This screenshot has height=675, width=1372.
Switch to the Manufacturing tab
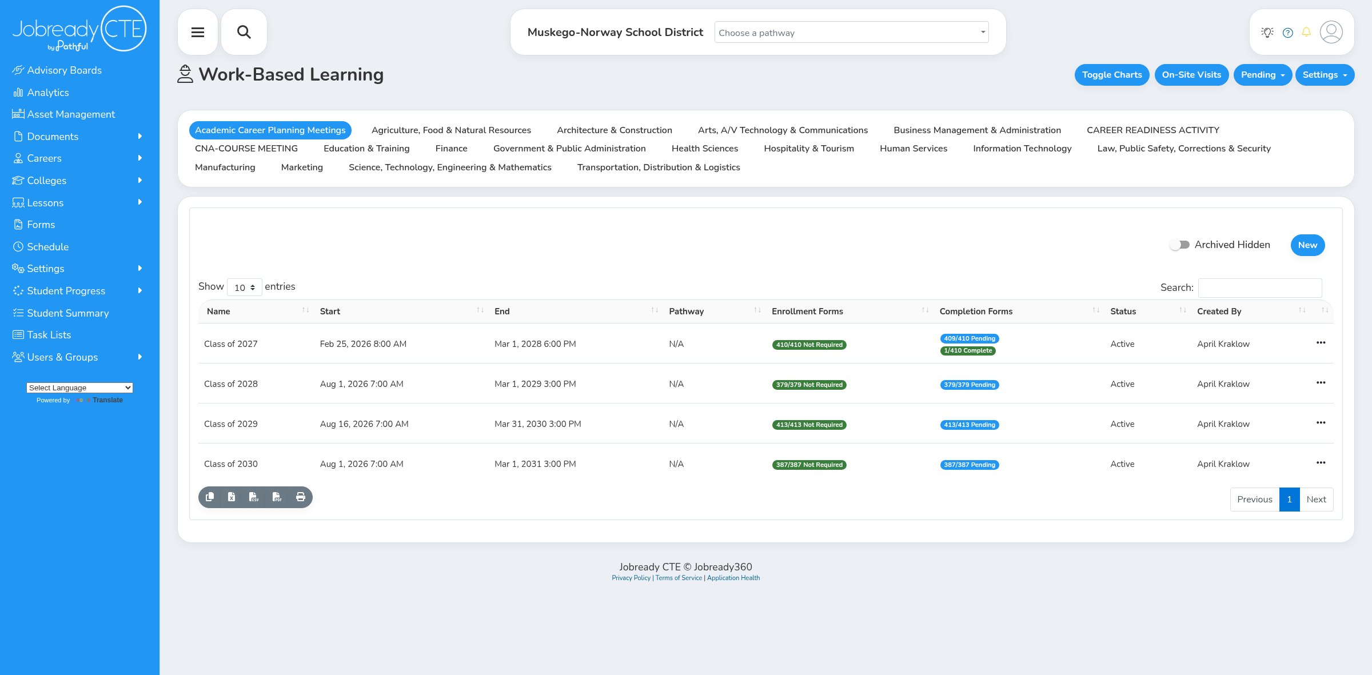coord(225,167)
